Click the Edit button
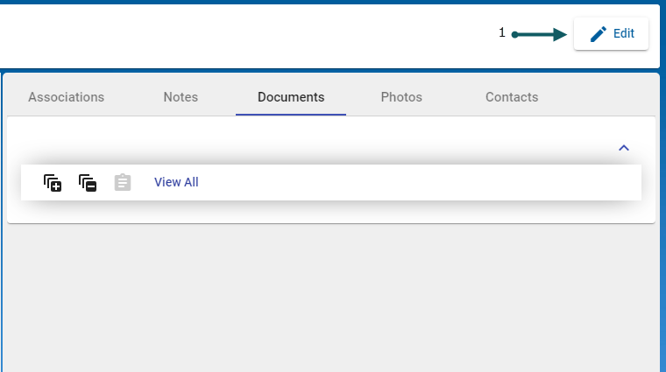Image resolution: width=666 pixels, height=372 pixels. [611, 34]
